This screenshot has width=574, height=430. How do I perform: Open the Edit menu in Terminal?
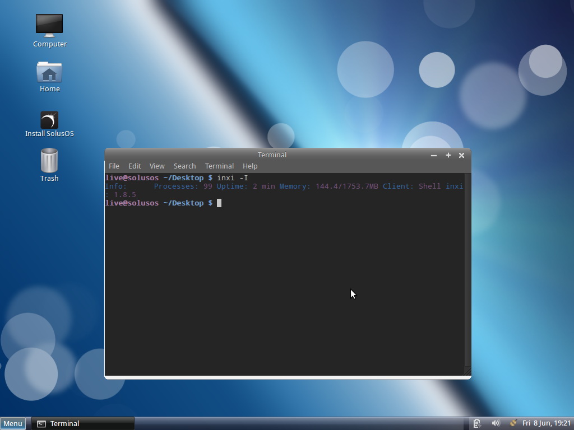135,166
